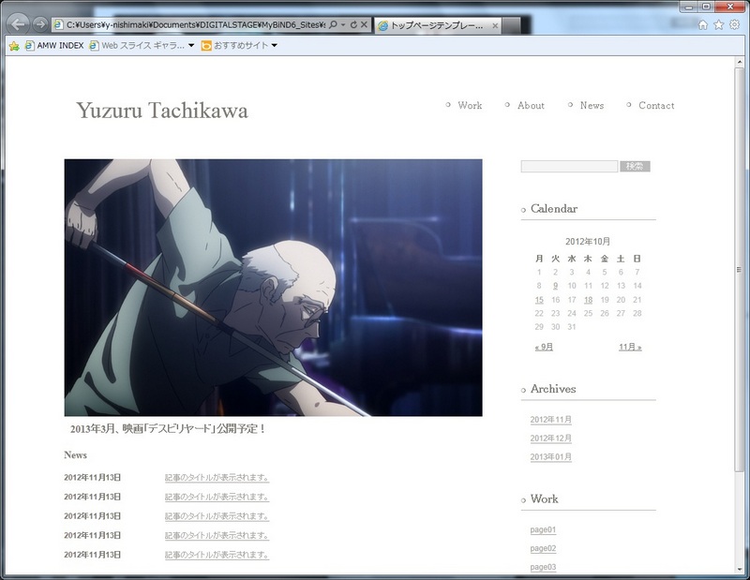750x580 pixels.
Task: Close the トップページテンプレー tab
Action: click(x=495, y=26)
